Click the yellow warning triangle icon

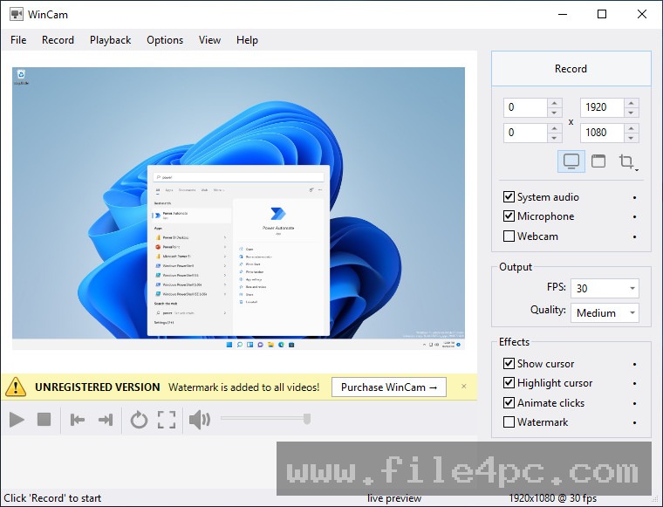[16, 387]
